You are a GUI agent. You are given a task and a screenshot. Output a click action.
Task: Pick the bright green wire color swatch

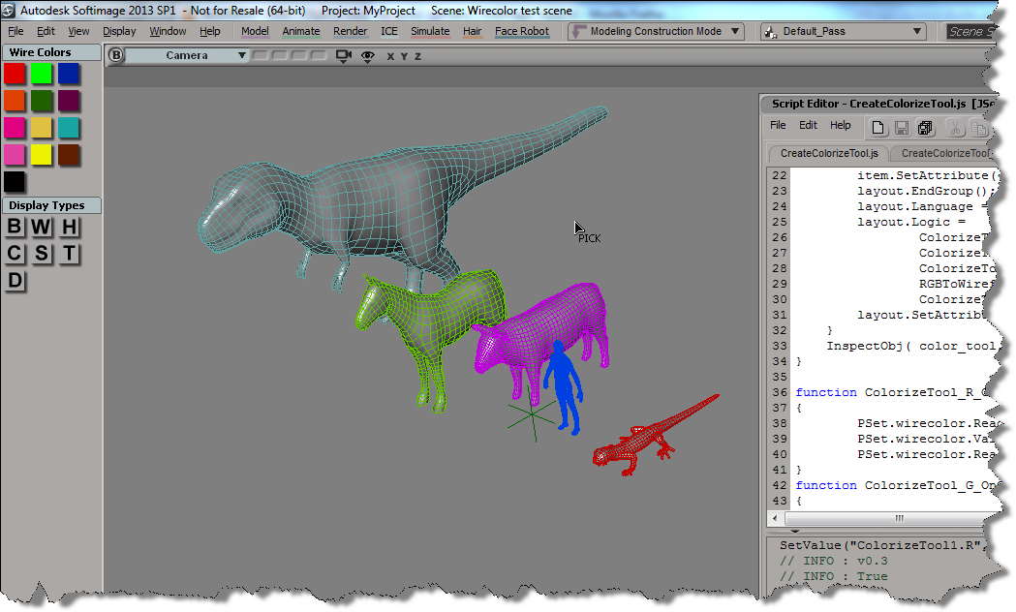click(x=42, y=74)
